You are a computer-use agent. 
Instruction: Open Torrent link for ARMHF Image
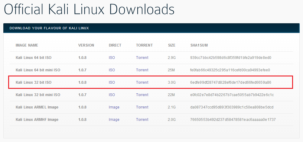coord(142,119)
